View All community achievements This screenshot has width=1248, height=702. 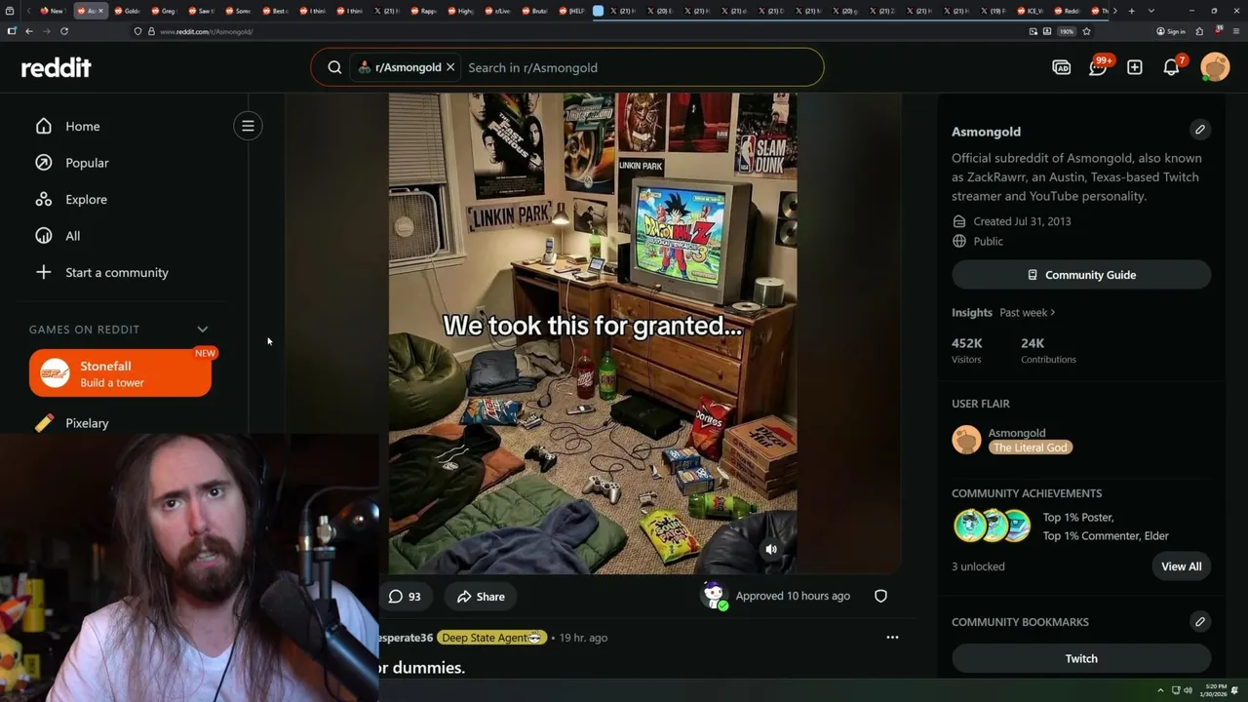point(1181,566)
